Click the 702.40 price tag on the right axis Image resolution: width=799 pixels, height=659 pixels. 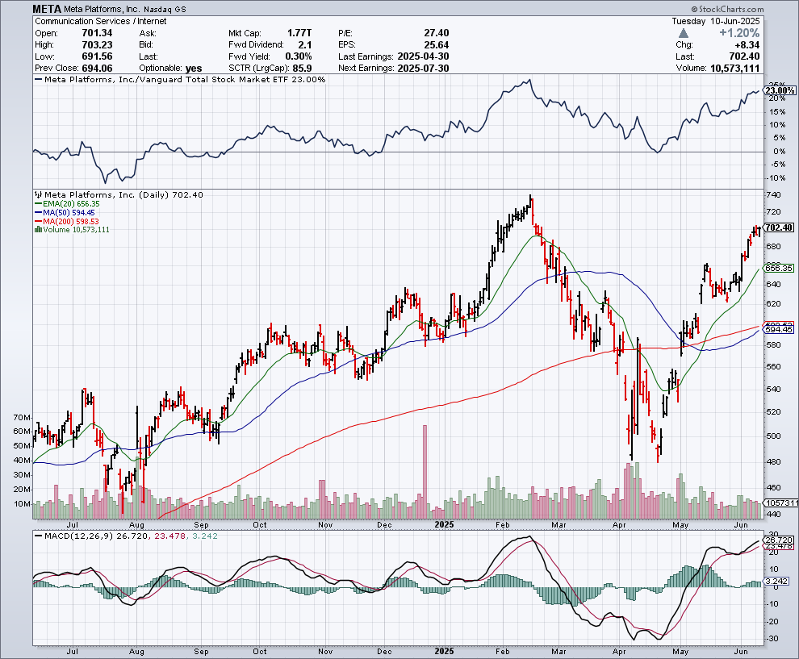[x=779, y=227]
